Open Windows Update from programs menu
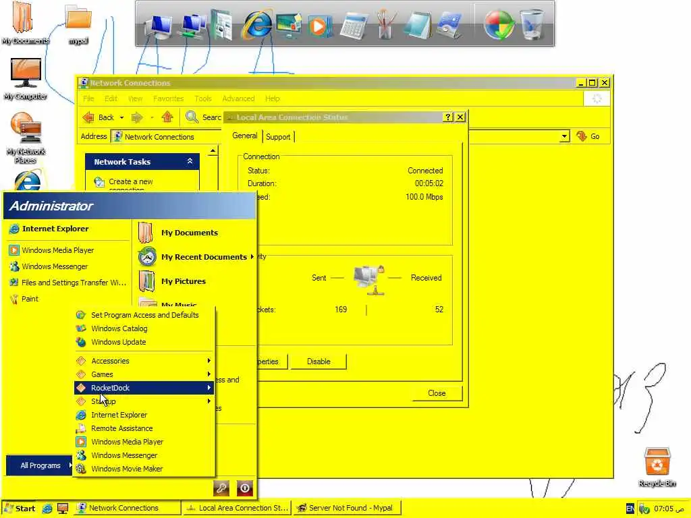 144,342
